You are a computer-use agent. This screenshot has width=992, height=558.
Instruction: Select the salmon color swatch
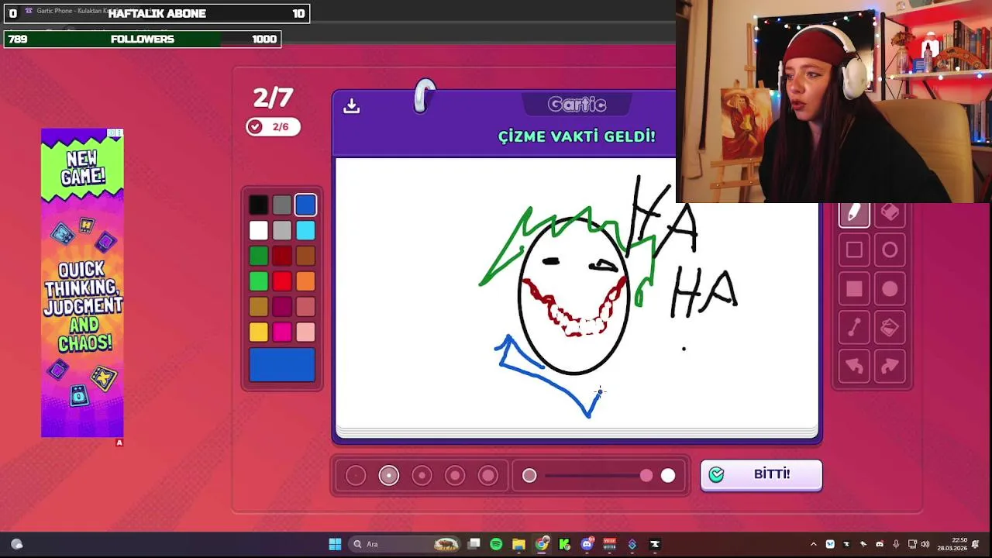point(305,307)
